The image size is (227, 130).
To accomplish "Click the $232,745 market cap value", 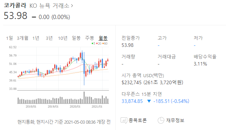I will (x=132, y=82).
